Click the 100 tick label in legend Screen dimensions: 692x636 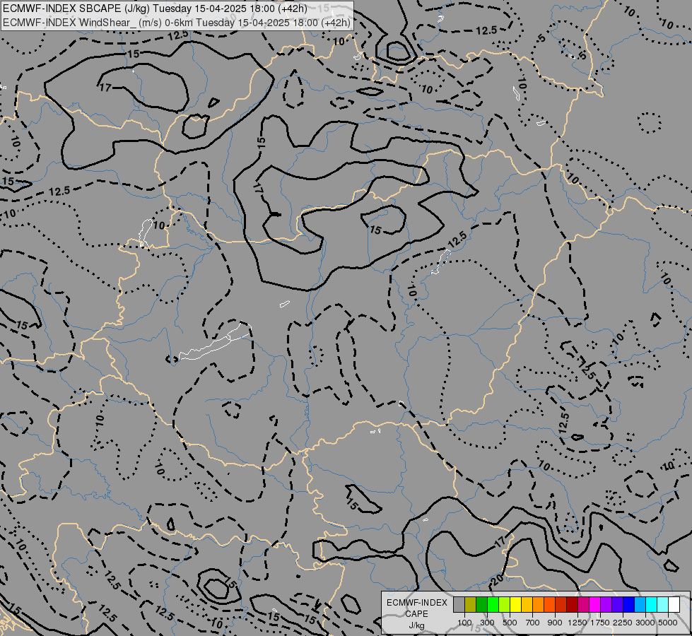[464, 623]
